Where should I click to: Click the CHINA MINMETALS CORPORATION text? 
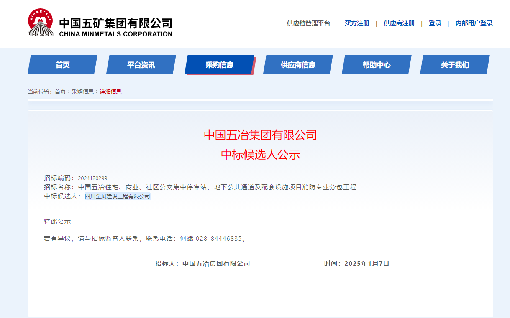115,34
